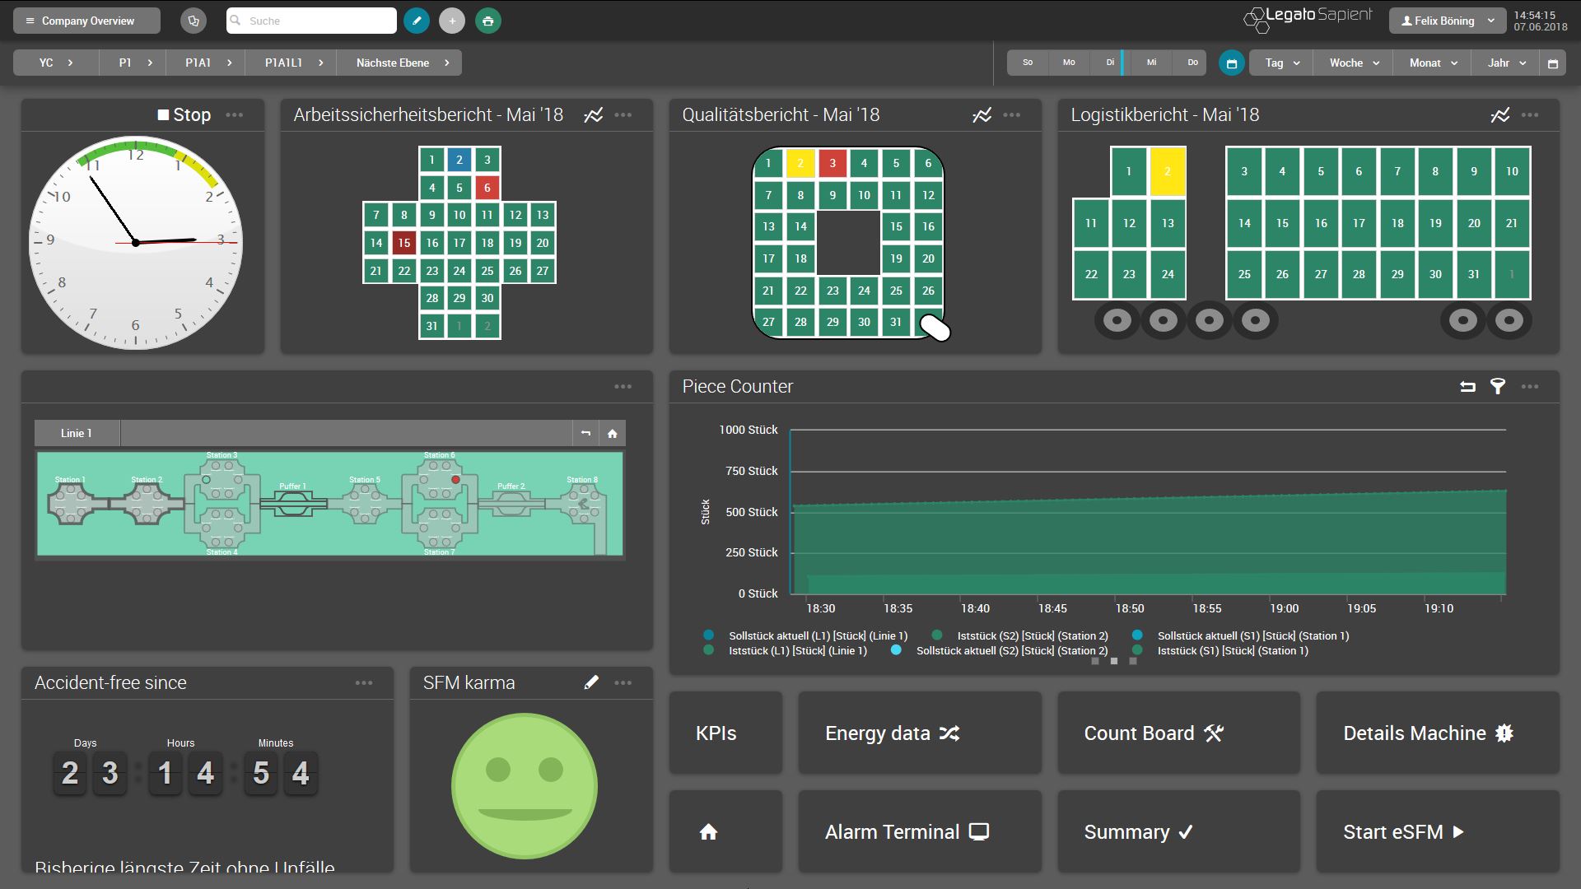Toggle Sollstück aktuell (S2) legend entry

(1000, 650)
